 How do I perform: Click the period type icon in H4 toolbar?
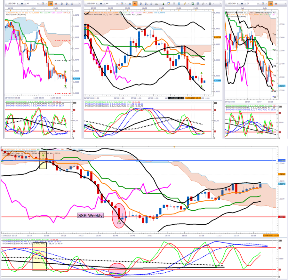[101, 4]
